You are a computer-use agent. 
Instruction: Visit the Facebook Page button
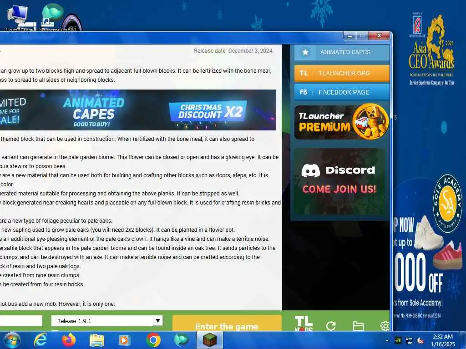click(342, 92)
